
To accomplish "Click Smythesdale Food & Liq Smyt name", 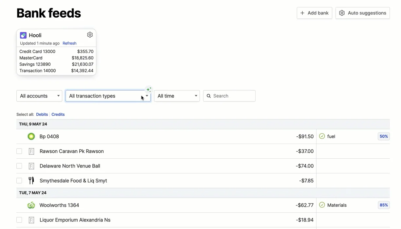I will (x=73, y=181).
